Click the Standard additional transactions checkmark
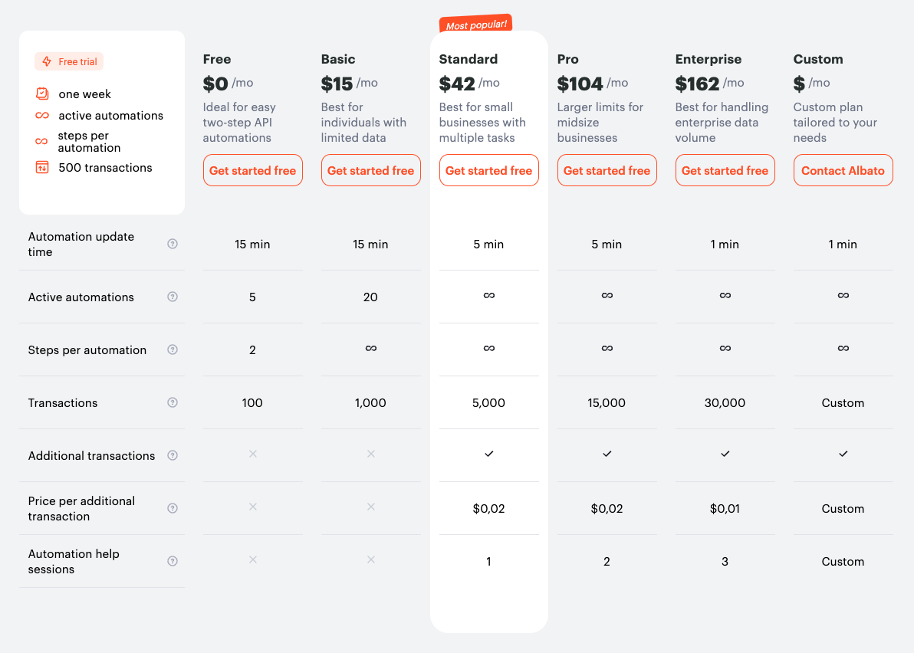Screen dimensions: 914x653 488,454
